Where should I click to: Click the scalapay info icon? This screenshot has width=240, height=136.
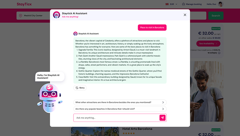(219, 53)
